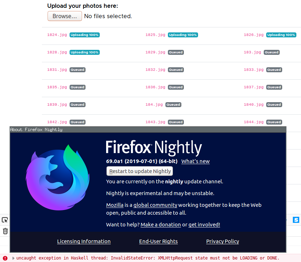
Task: Click the Make a donation link
Action: [160, 225]
